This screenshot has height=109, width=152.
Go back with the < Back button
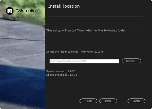tap(88, 101)
